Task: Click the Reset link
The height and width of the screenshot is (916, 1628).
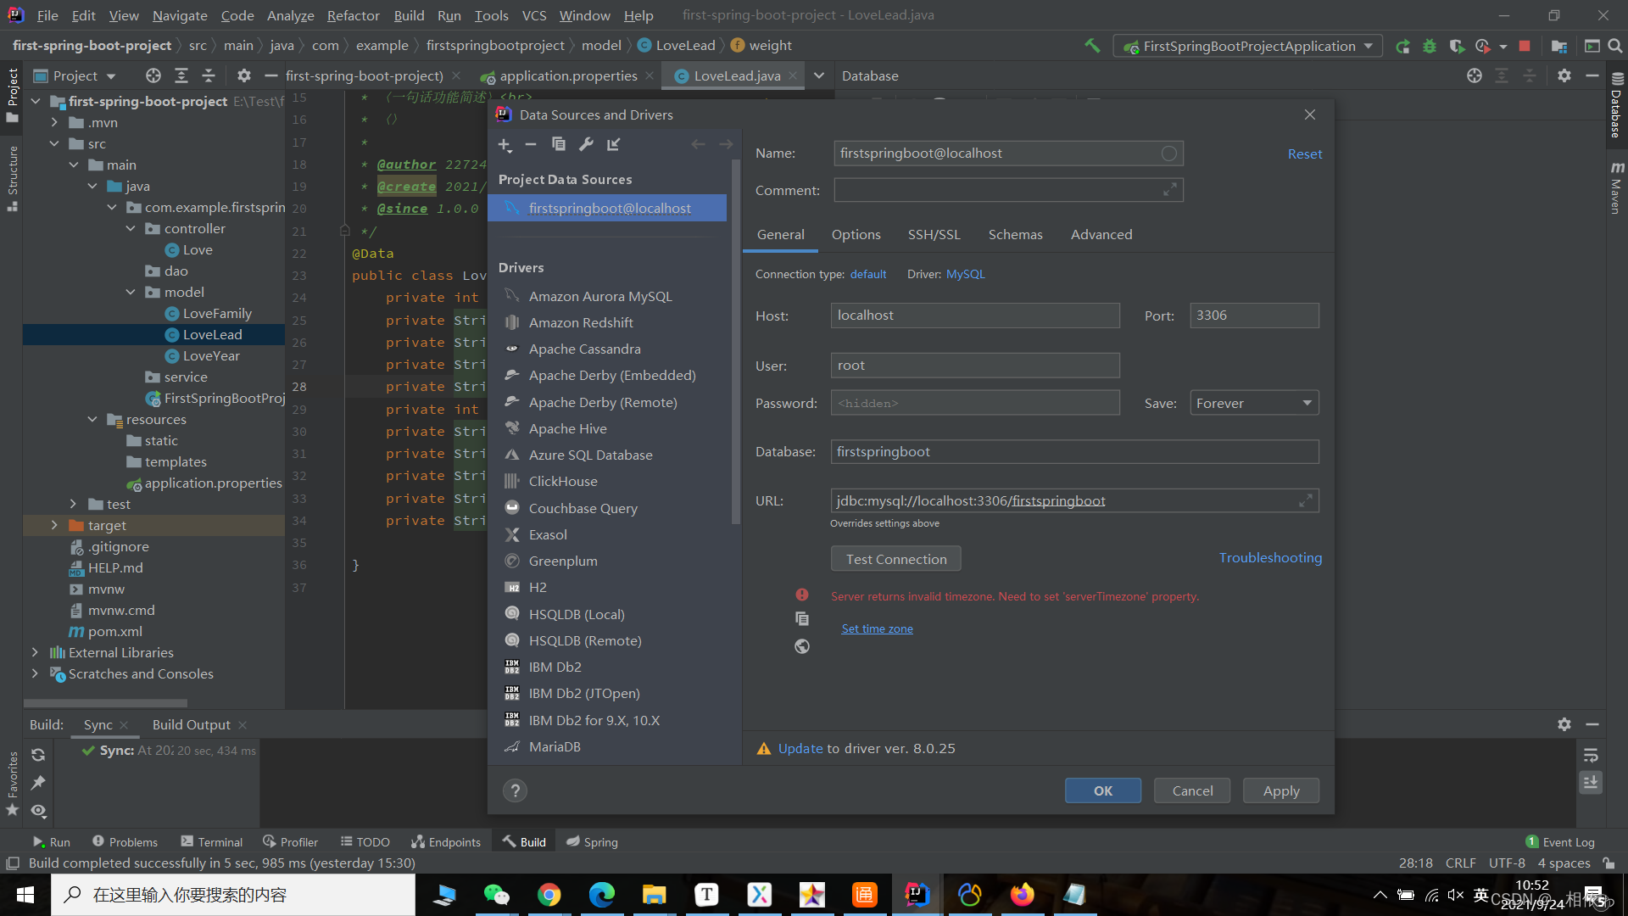Action: point(1304,154)
